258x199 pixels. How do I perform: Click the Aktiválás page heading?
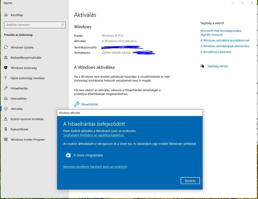coord(85,15)
